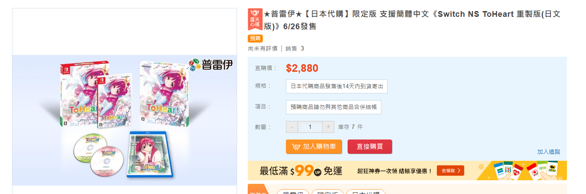Click the orange 預購 tag below title

coord(255,39)
